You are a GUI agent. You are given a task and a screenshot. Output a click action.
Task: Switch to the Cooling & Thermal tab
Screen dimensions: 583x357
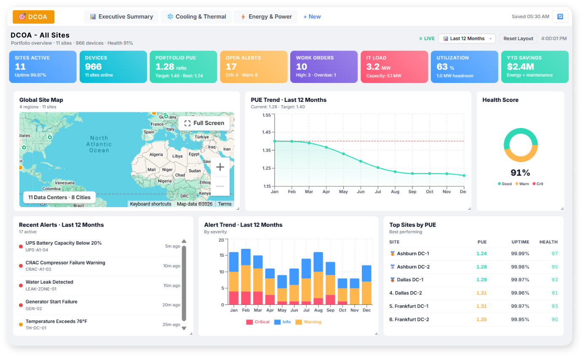pyautogui.click(x=196, y=17)
